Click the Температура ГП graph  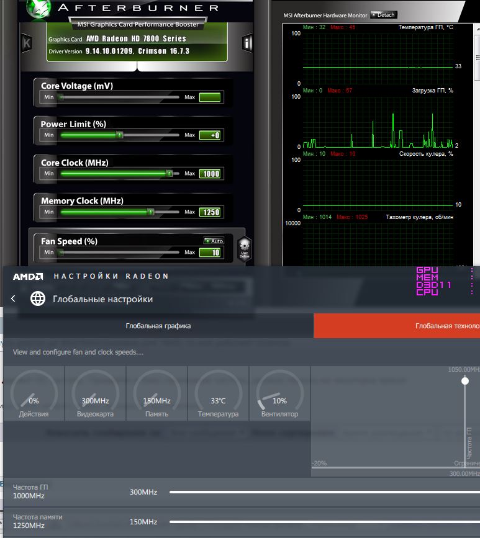tap(378, 58)
